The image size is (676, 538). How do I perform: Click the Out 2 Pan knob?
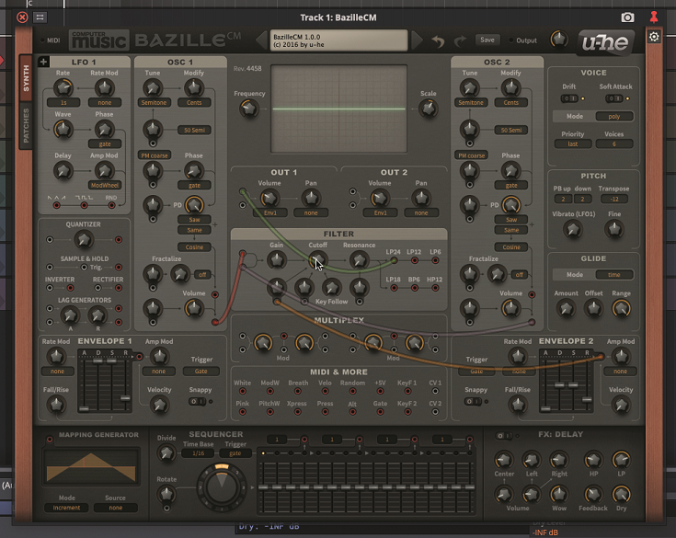421,198
